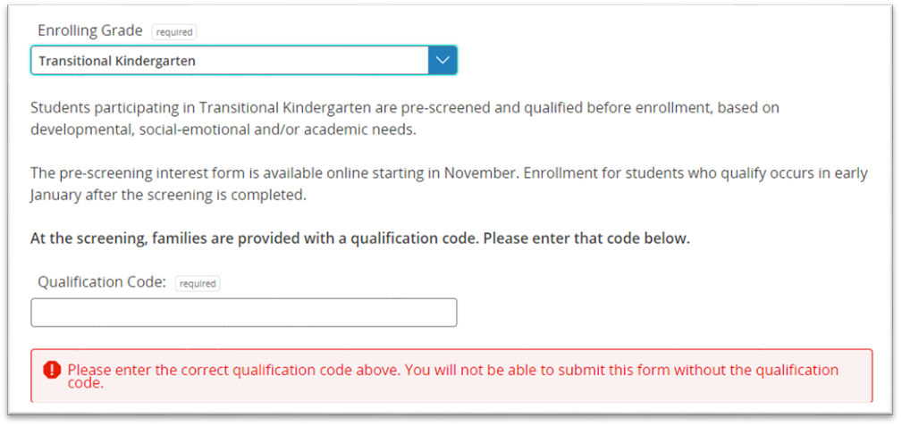Image resolution: width=902 pixels, height=426 pixels.
Task: Focus the Qualification Code input field
Action: [244, 313]
